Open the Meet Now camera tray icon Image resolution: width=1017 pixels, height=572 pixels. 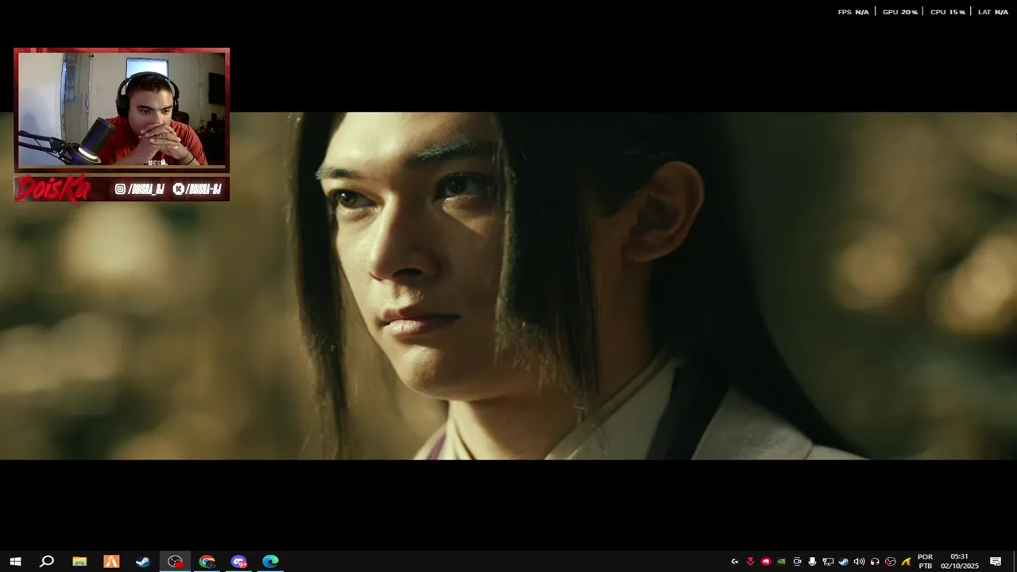click(x=797, y=562)
